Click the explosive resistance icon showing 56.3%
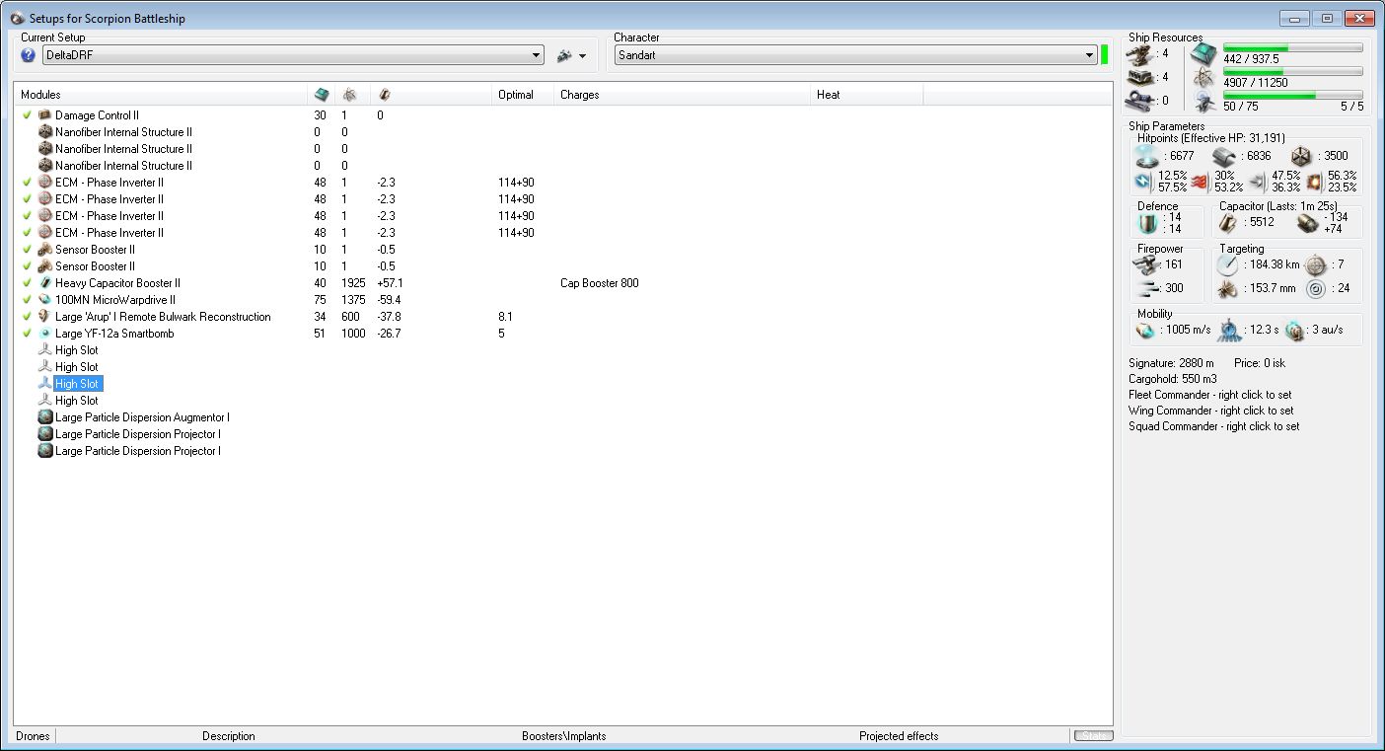The width and height of the screenshot is (1385, 751). [1314, 182]
